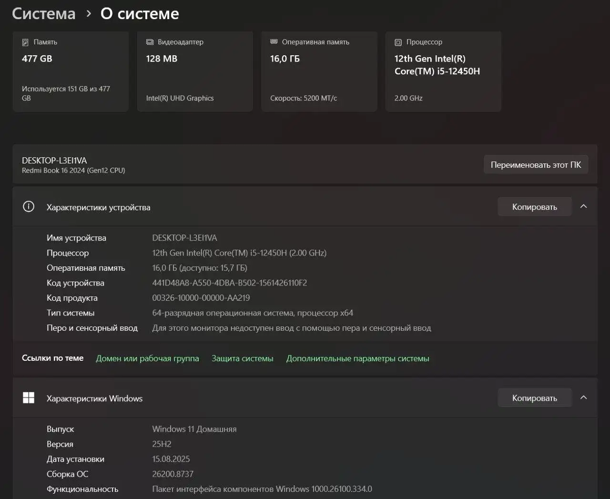The width and height of the screenshot is (610, 499).
Task: Click the Дата установки label
Action: click(x=75, y=459)
